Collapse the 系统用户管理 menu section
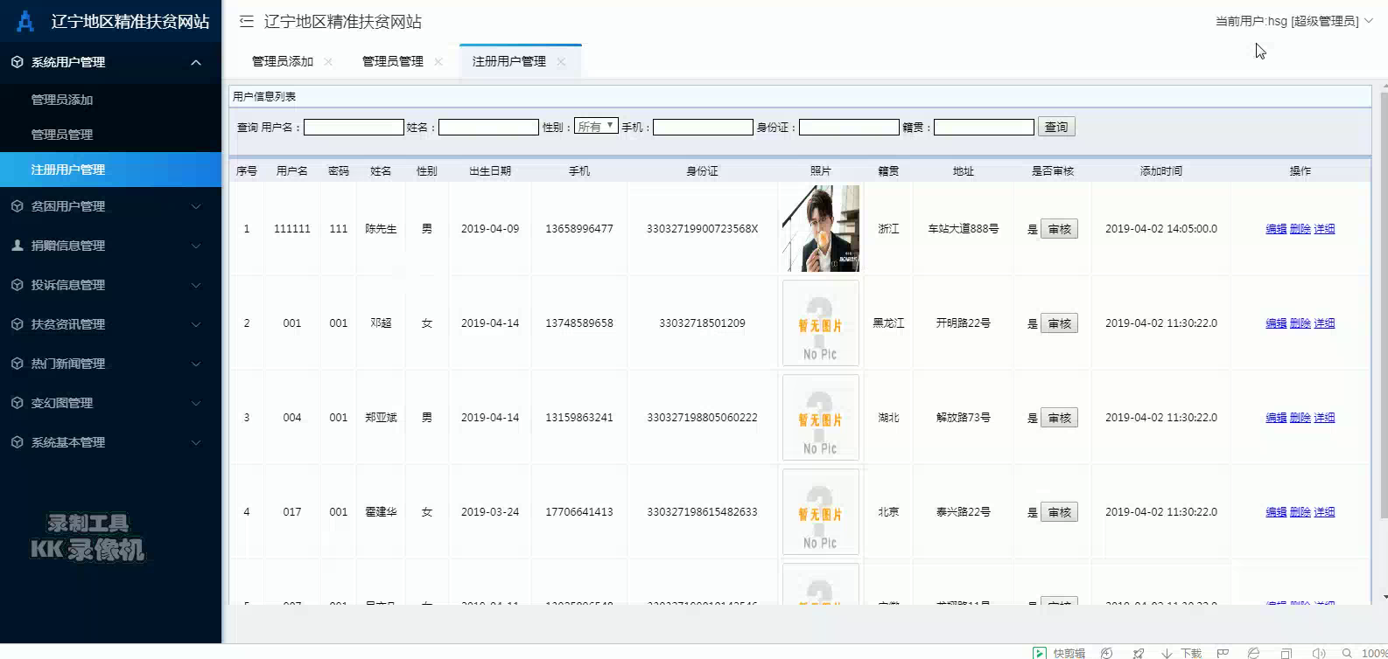 196,62
